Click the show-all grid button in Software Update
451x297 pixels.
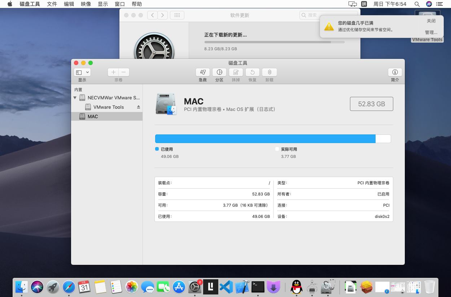pos(177,15)
